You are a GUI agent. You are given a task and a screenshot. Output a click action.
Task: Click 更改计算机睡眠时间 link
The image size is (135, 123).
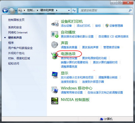(105, 62)
